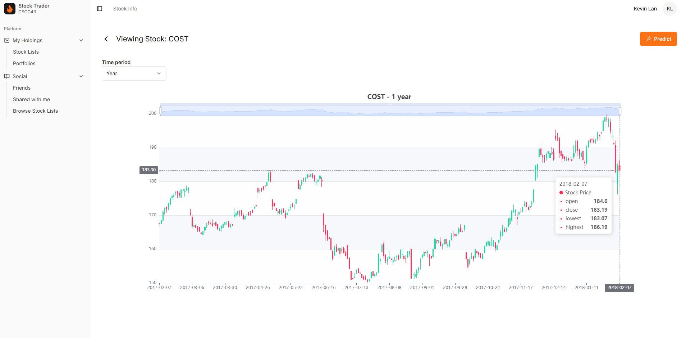
Task: Click Kevin Lan in the top bar
Action: 645,8
